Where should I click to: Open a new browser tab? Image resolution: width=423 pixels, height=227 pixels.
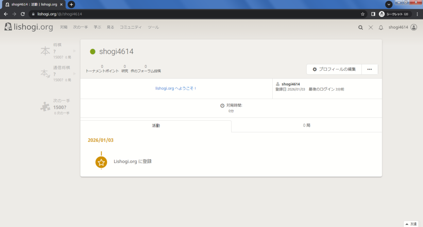tap(71, 4)
